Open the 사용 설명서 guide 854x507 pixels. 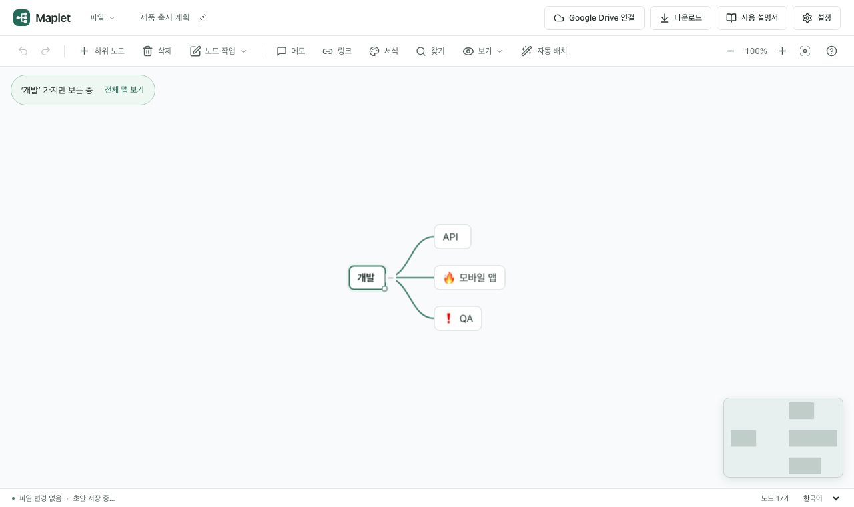click(x=752, y=18)
